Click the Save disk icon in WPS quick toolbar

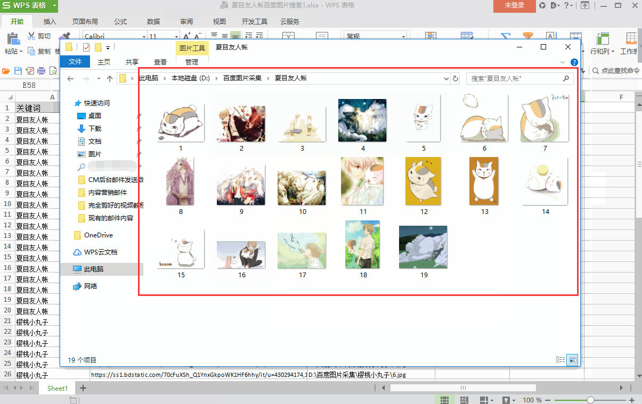[18, 70]
